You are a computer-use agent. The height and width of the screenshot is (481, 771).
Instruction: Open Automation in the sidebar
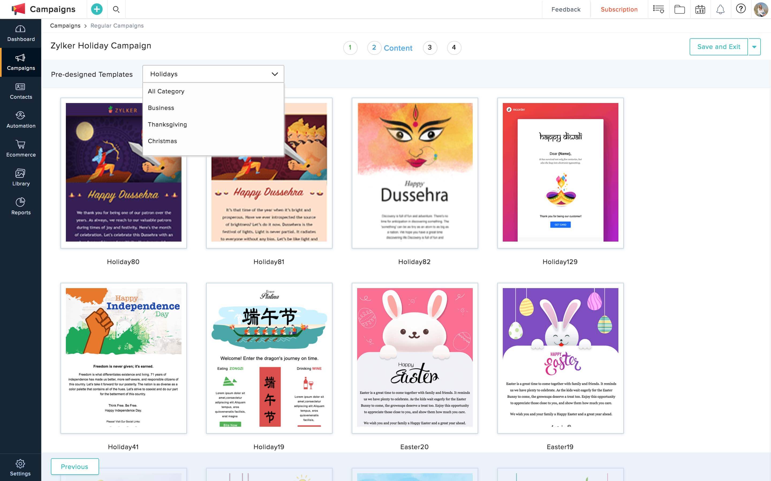coord(21,120)
